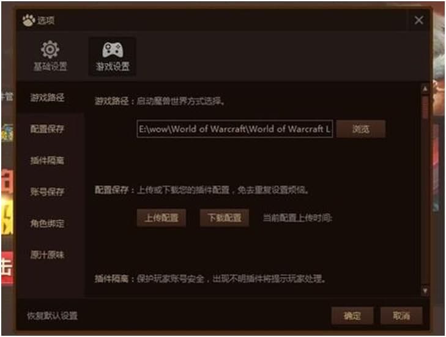This screenshot has width=446, height=337.
Task: Open 账号保存 sidebar section
Action: pyautogui.click(x=48, y=191)
